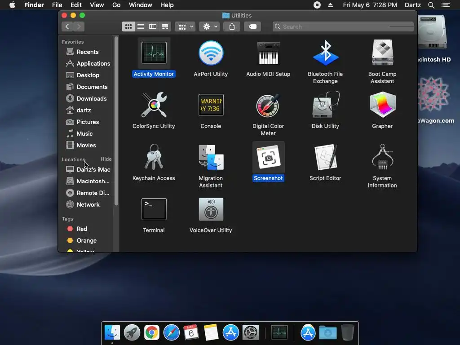
Task: Open the View menu
Action: (97, 5)
